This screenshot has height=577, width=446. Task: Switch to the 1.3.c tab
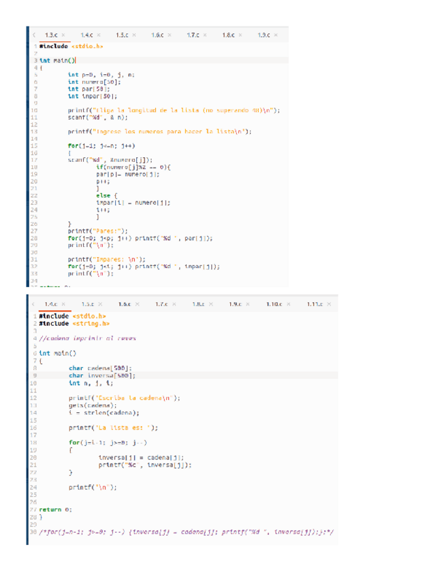(50, 35)
